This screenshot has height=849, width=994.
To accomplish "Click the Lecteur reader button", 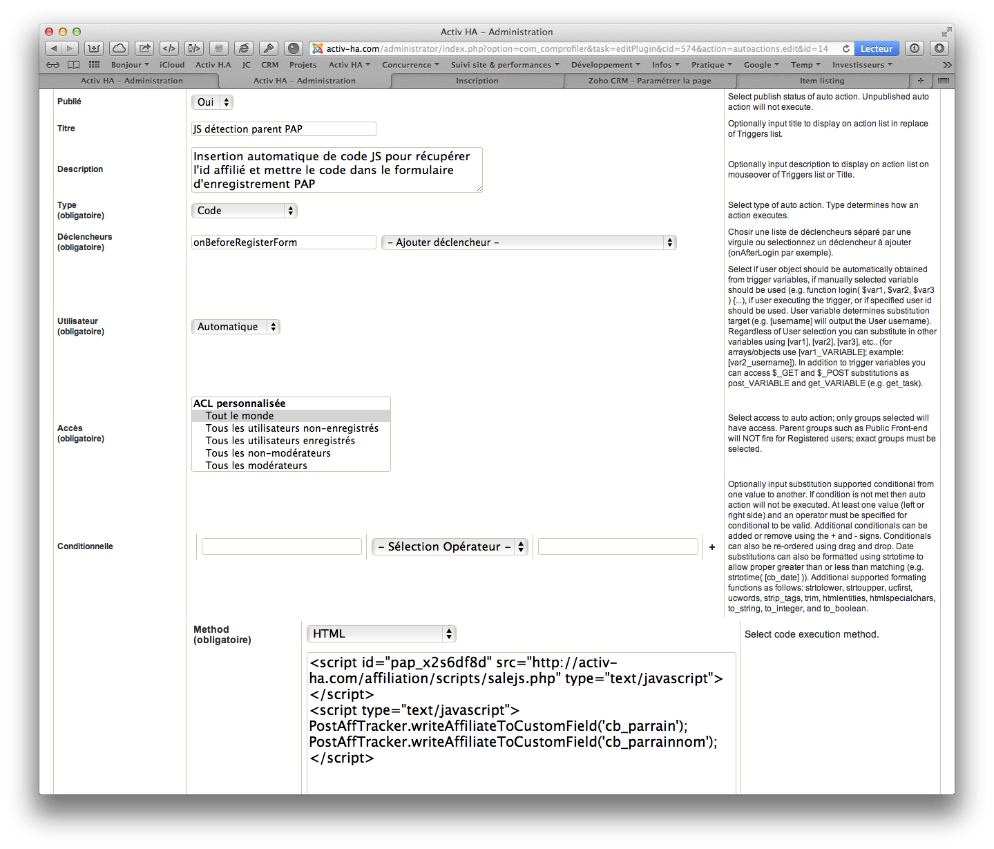I will [877, 48].
